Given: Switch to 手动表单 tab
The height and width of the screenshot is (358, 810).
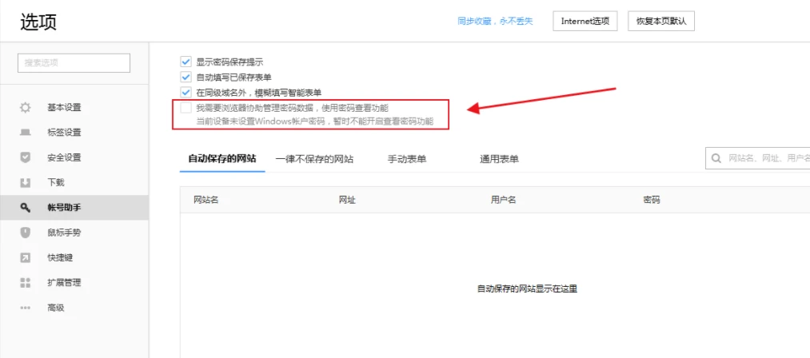Looking at the screenshot, I should point(407,159).
